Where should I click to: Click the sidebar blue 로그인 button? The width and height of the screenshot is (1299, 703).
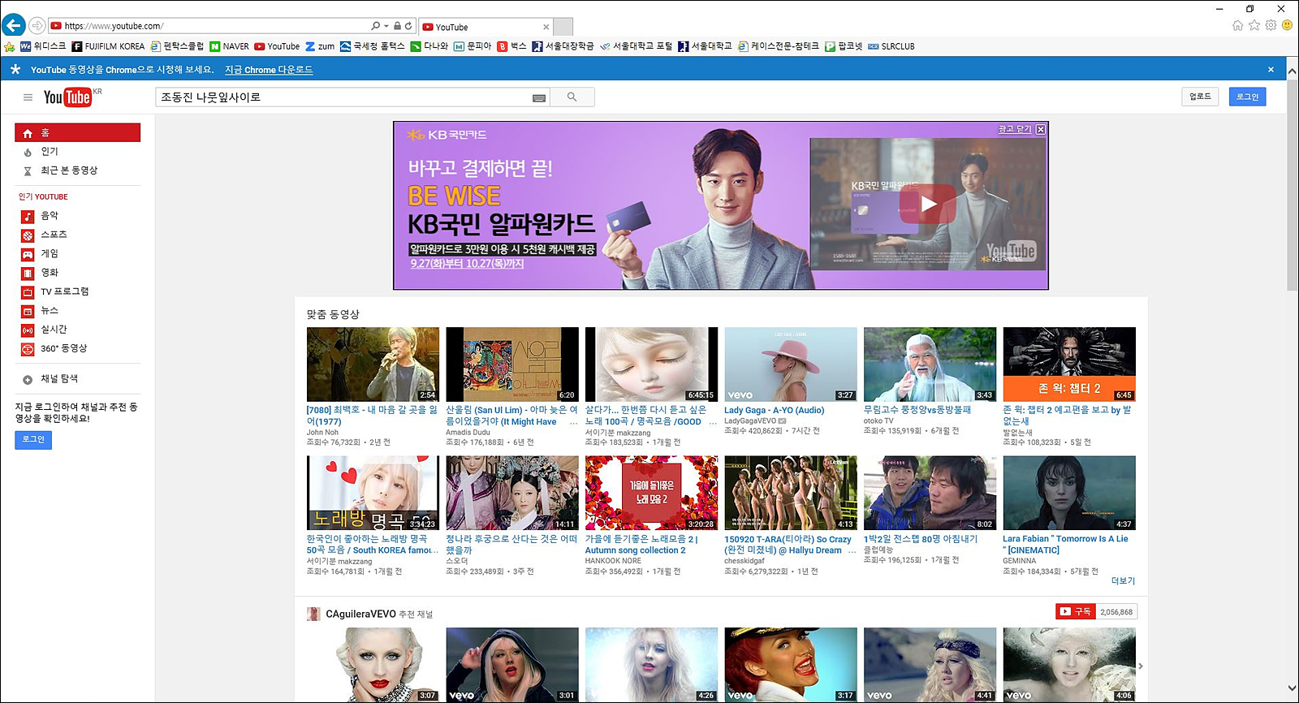point(33,439)
